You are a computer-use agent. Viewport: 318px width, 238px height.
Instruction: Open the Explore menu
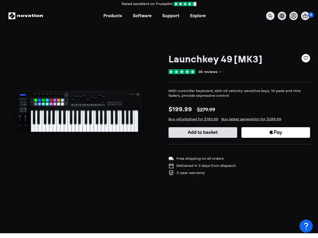coord(198,16)
